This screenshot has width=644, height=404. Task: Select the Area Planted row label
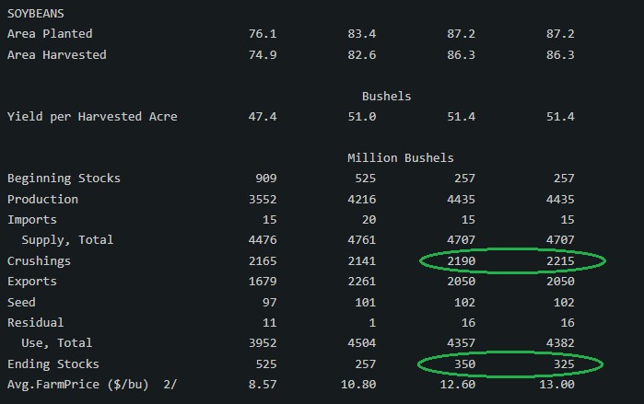click(x=50, y=34)
